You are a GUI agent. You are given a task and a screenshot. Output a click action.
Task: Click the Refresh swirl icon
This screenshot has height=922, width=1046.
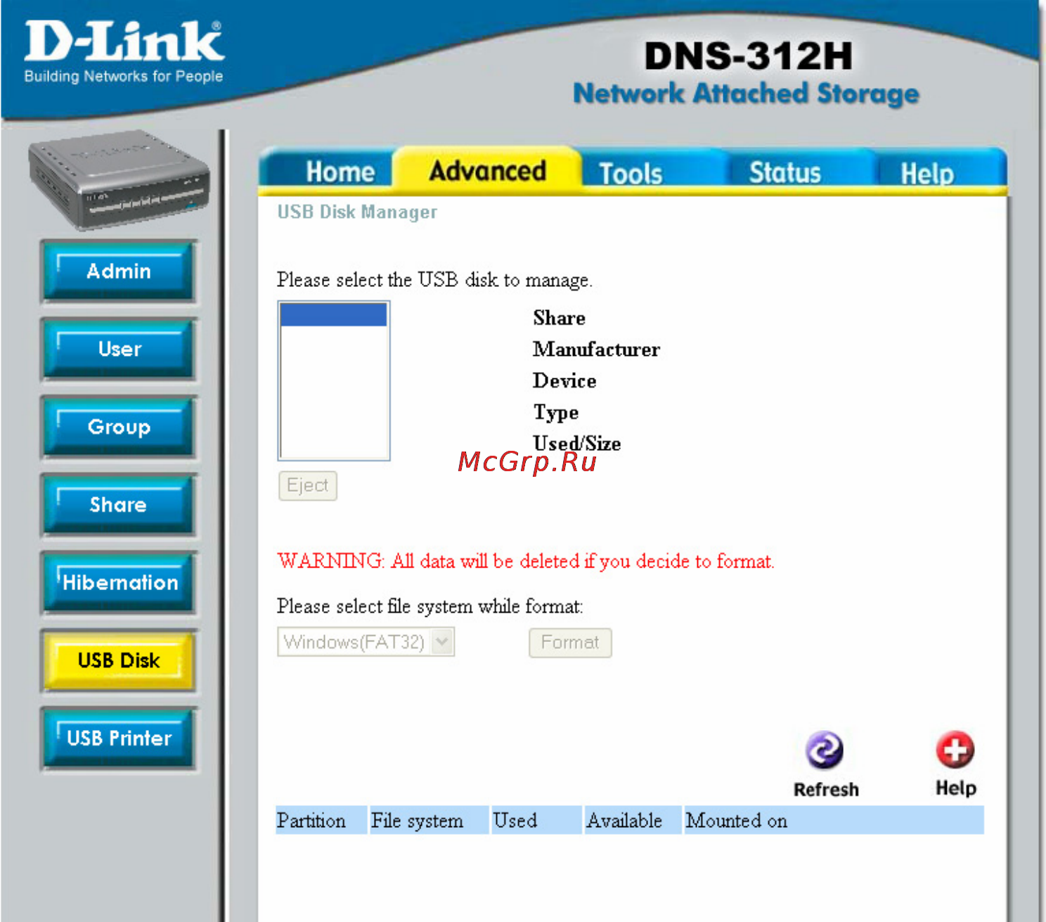click(x=825, y=750)
